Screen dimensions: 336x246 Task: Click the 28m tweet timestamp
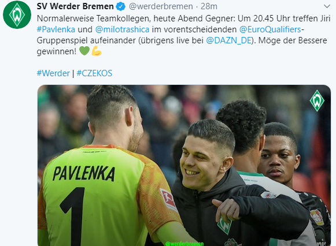tap(209, 6)
